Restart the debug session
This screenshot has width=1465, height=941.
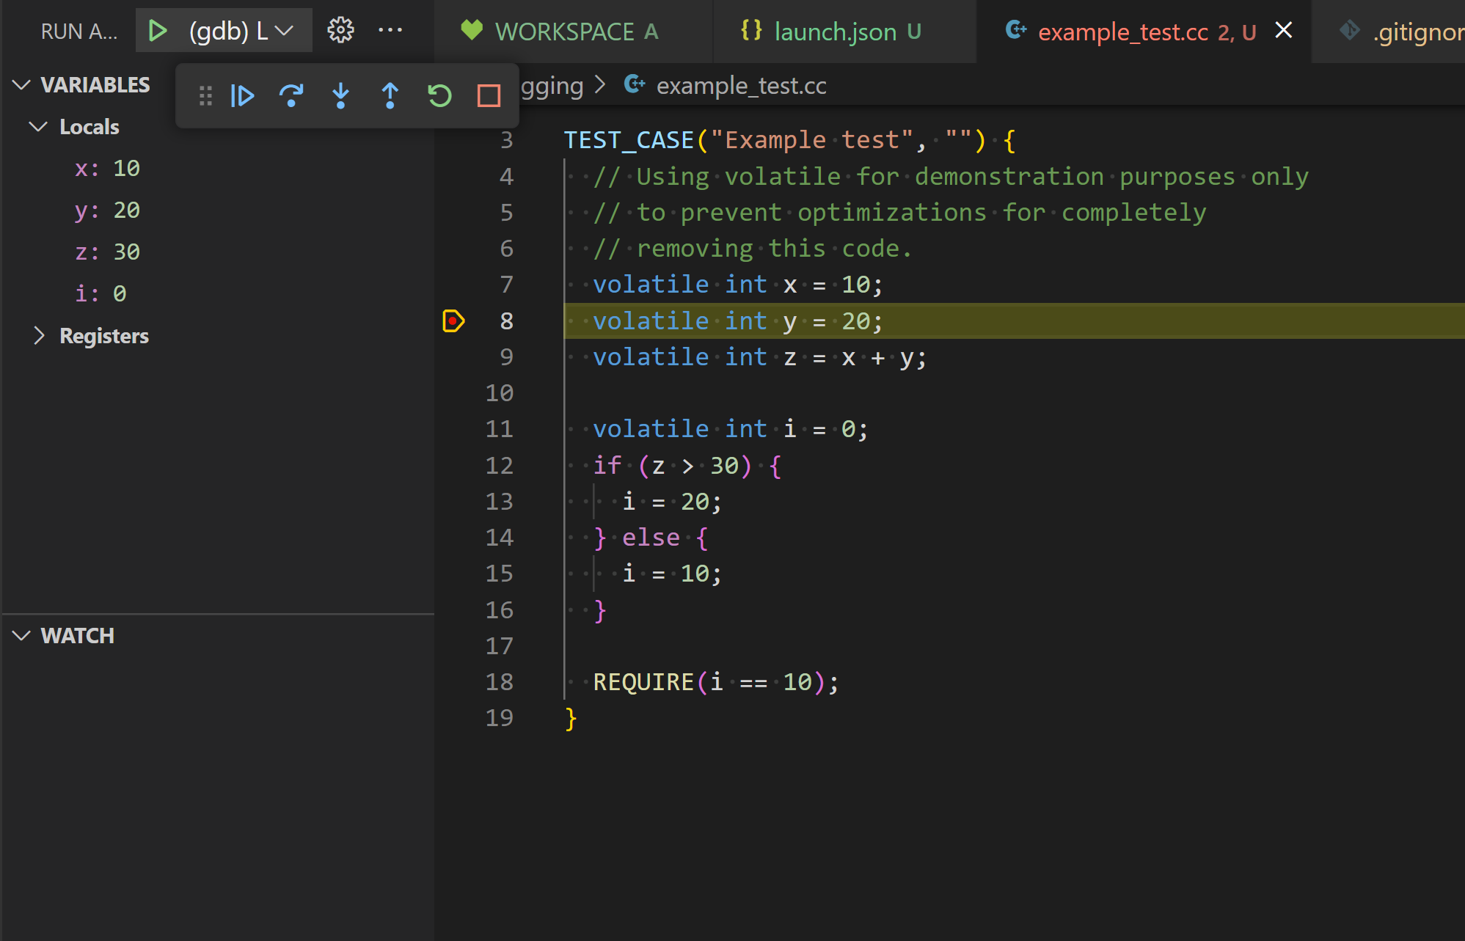pos(439,96)
